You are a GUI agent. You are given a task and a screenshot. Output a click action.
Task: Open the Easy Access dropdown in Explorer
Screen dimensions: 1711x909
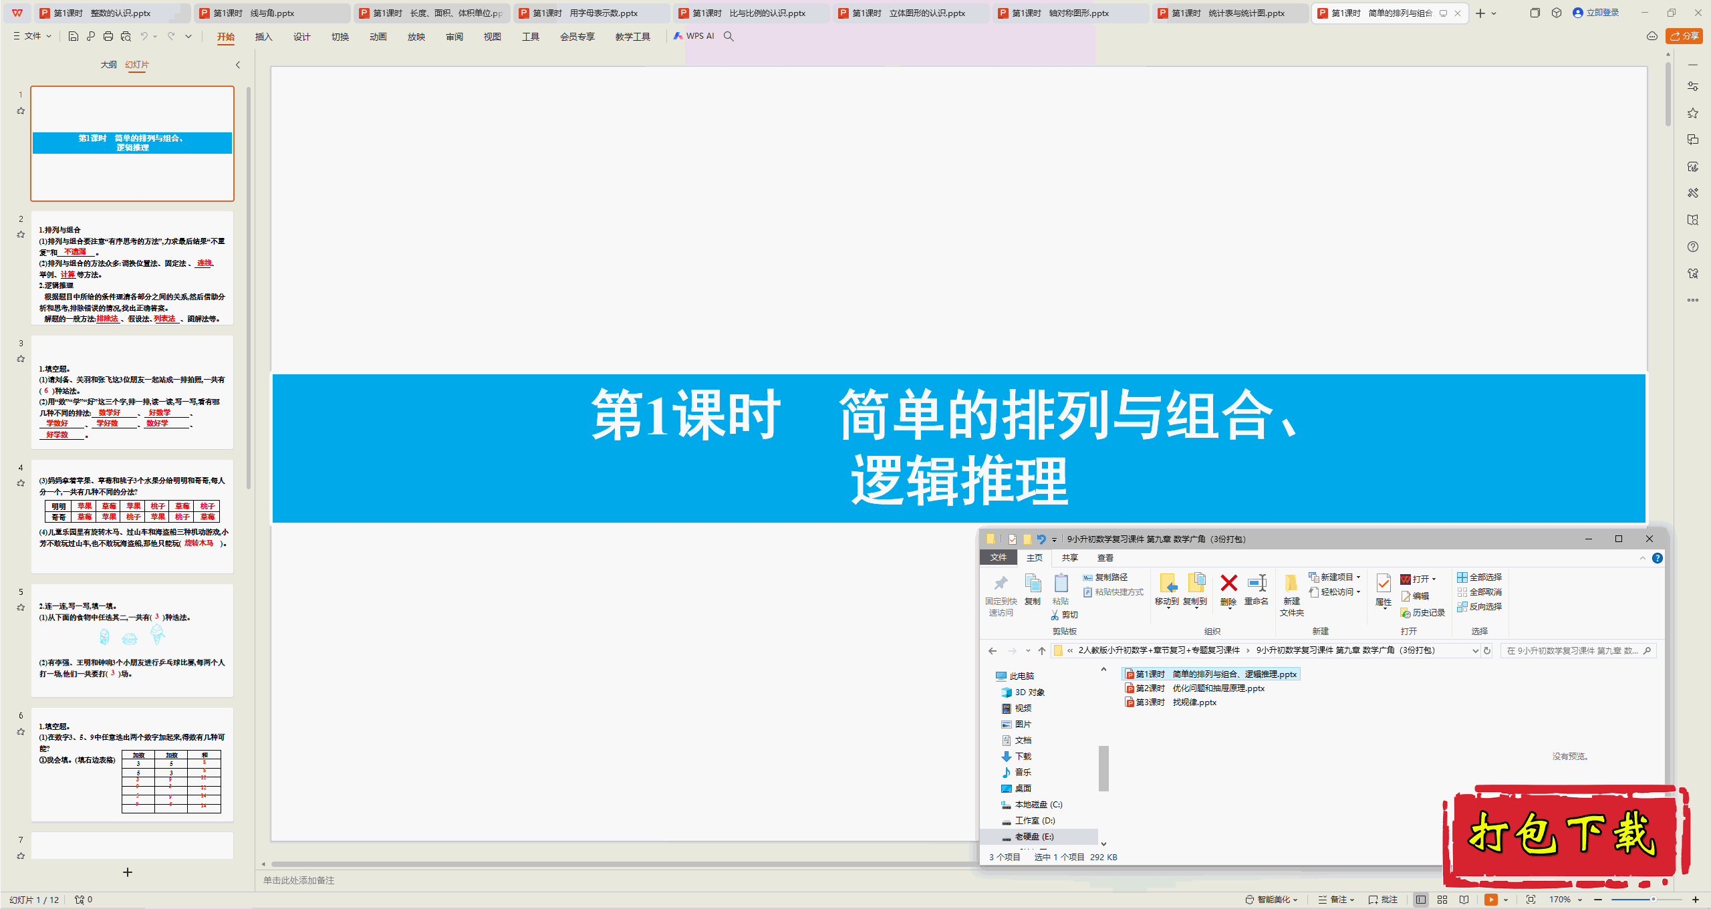pos(1335,592)
